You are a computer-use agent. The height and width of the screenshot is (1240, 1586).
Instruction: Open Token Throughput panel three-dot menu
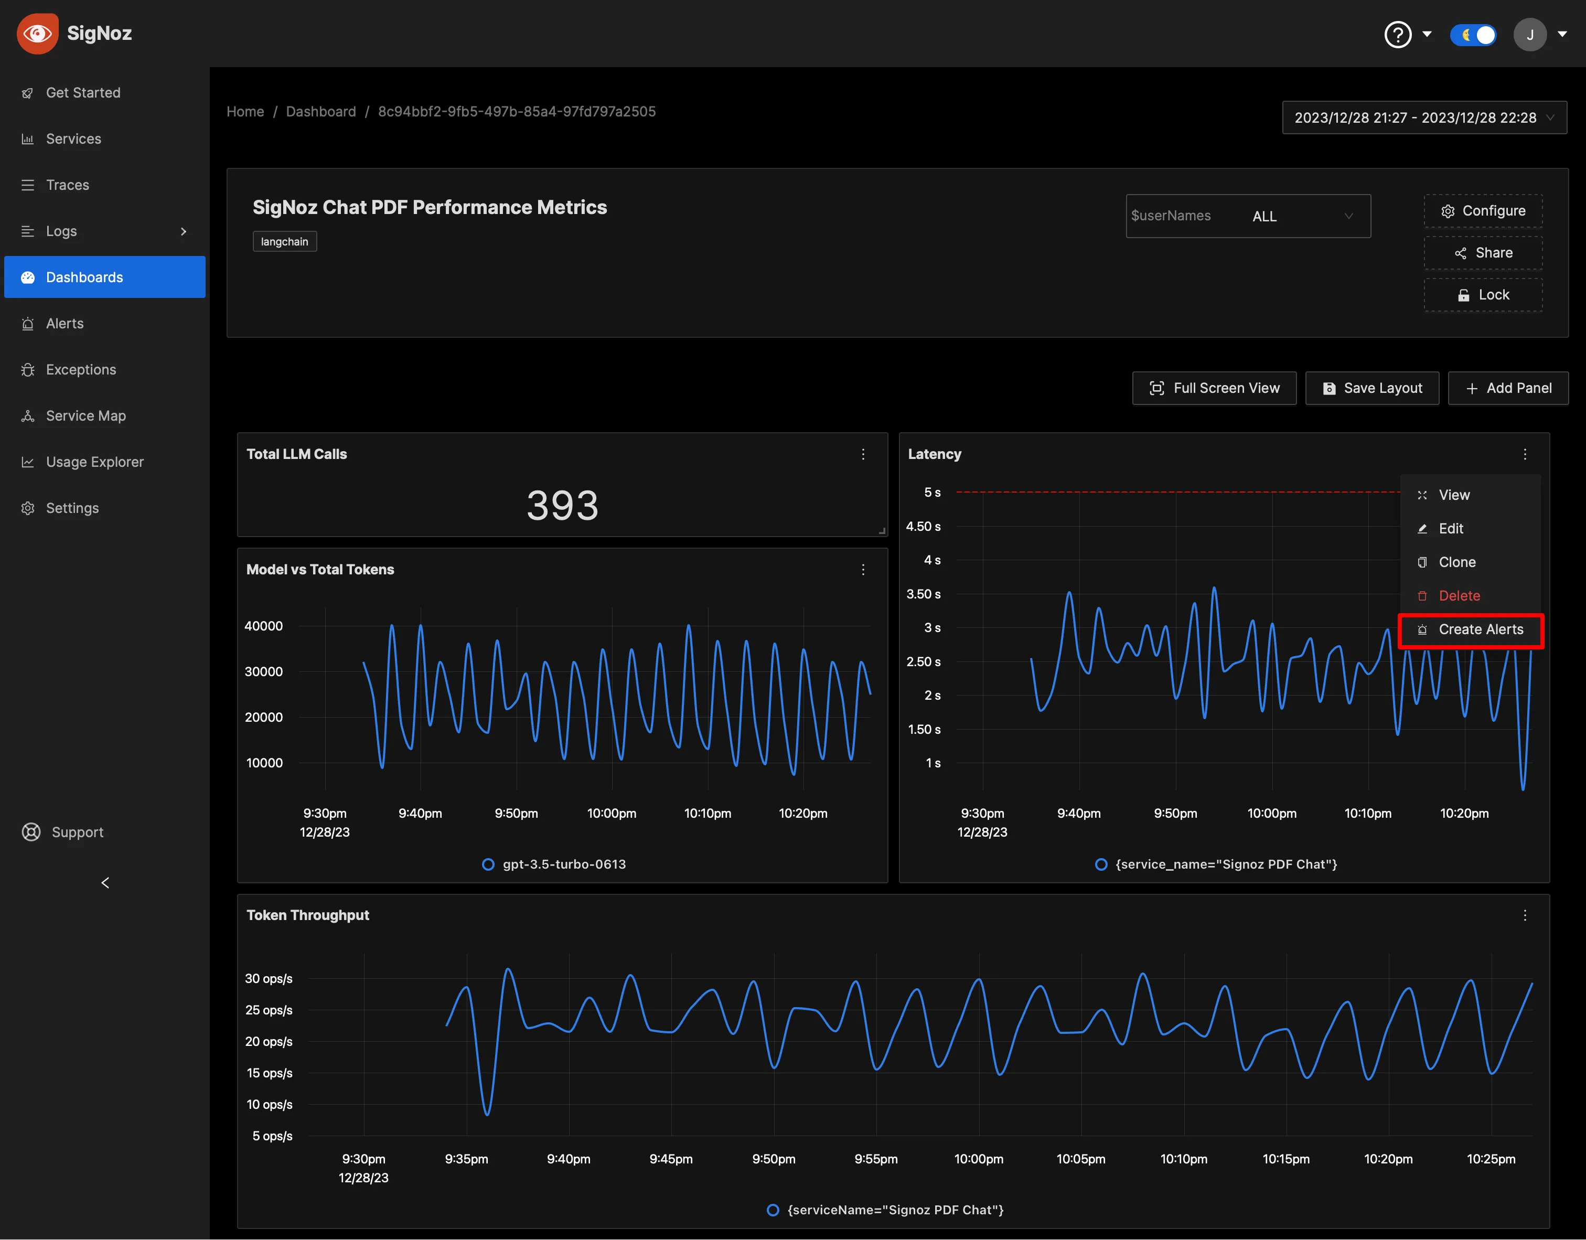[x=1525, y=915]
